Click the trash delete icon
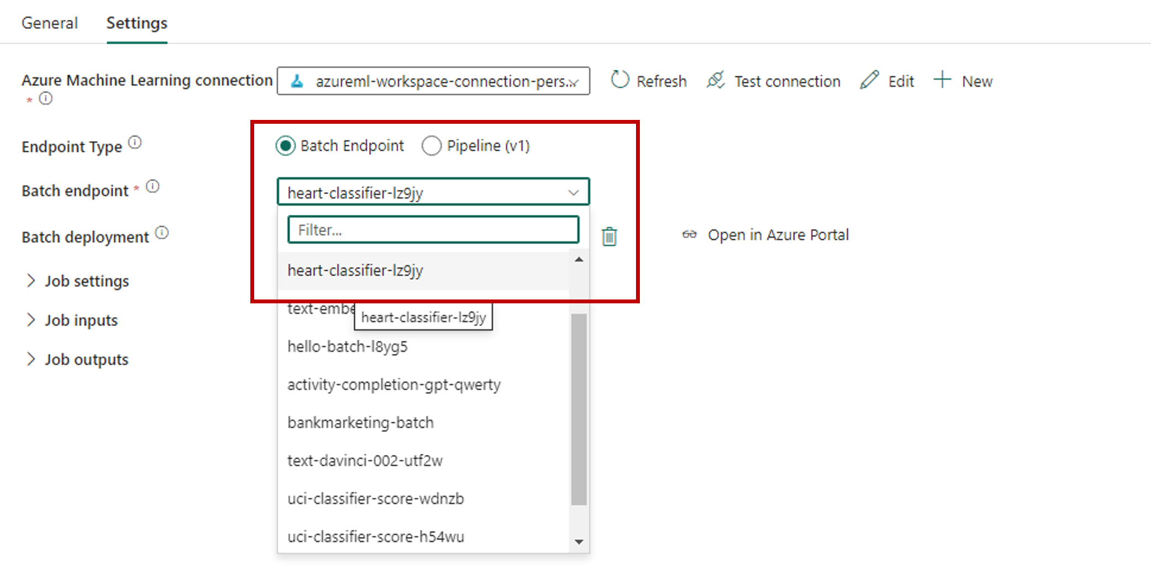1151x573 pixels. click(609, 236)
